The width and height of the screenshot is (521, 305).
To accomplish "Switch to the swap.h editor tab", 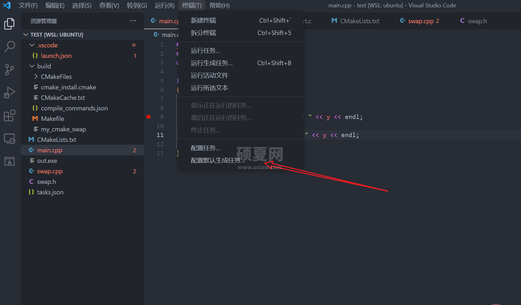I will pos(481,21).
